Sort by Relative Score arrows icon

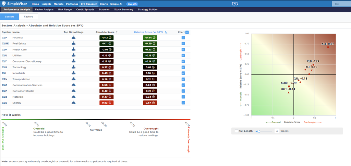coord(166,32)
